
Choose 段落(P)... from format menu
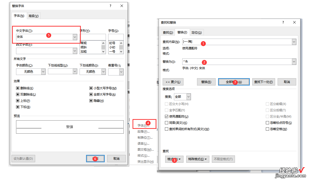144,132
